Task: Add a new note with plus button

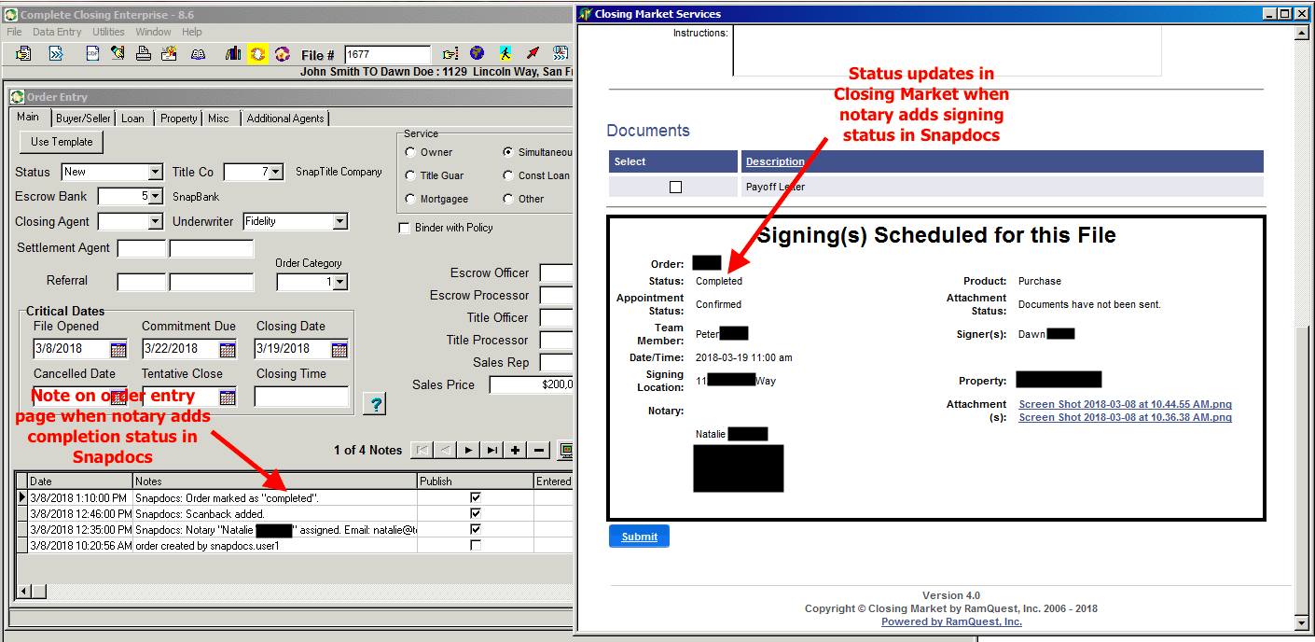Action: 515,450
